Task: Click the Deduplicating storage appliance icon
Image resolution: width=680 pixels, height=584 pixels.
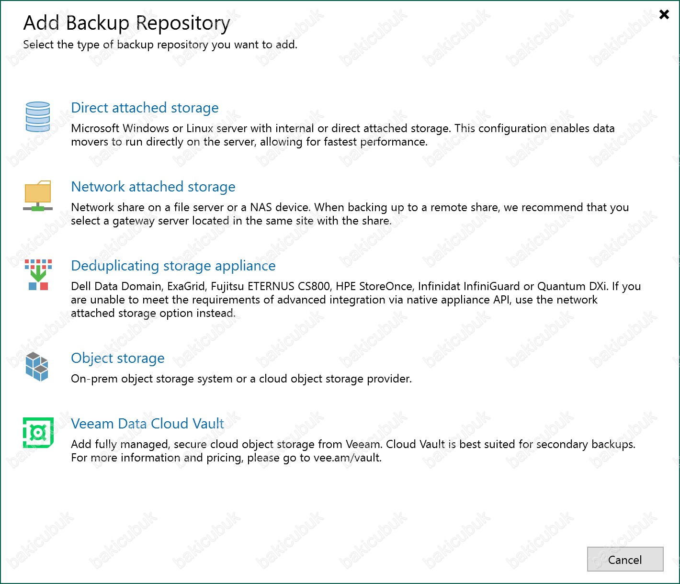Action: click(38, 275)
